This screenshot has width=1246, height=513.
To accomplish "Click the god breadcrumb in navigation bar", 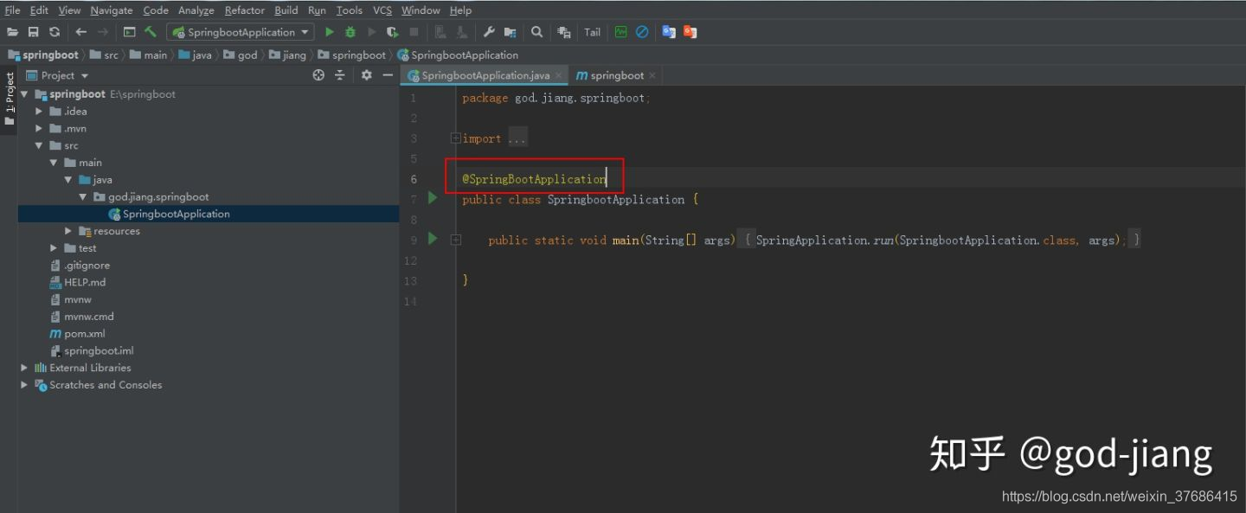I will (x=247, y=55).
